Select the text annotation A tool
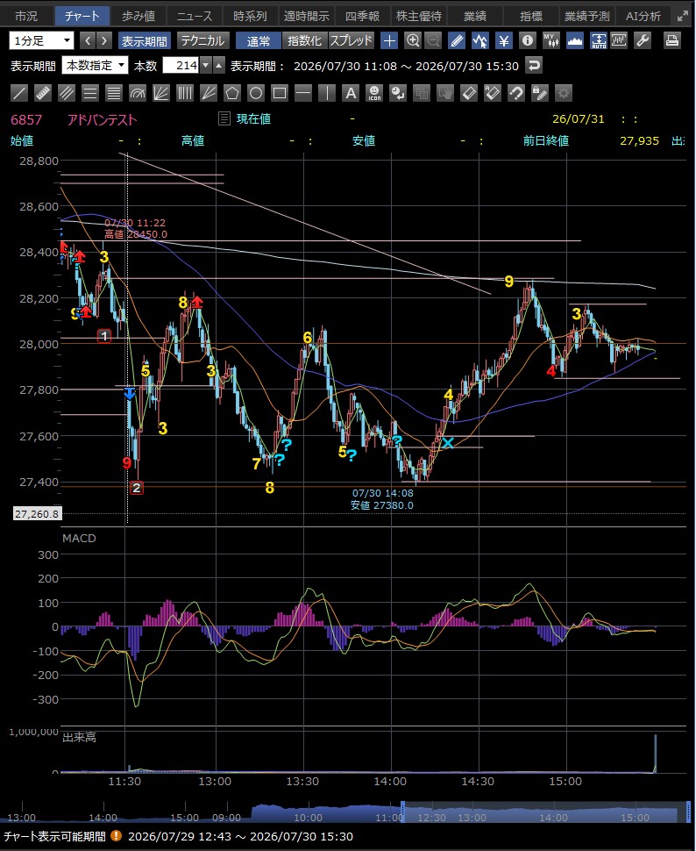This screenshot has height=851, width=696. [351, 93]
